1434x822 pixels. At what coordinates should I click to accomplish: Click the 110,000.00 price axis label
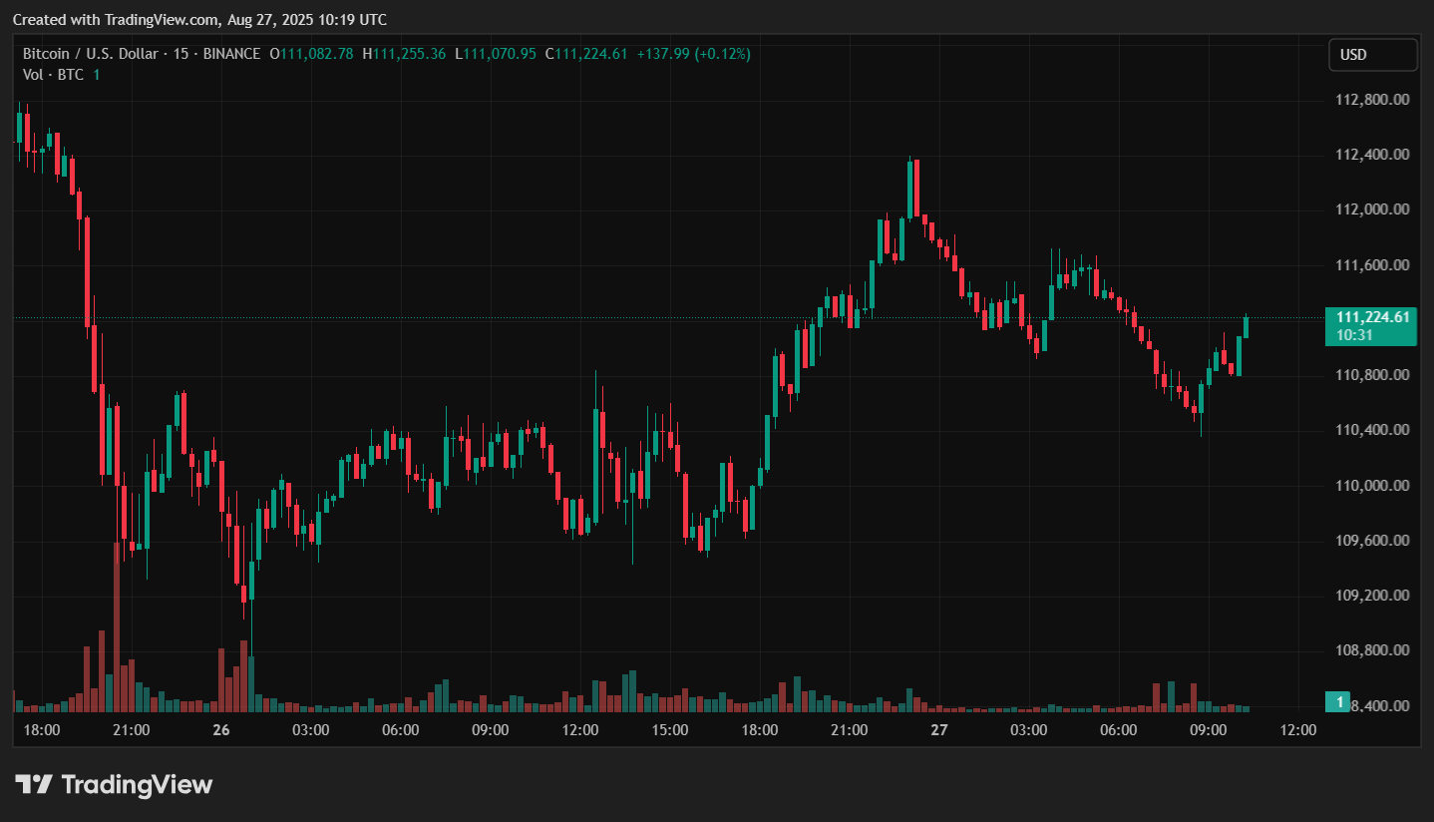tap(1372, 485)
